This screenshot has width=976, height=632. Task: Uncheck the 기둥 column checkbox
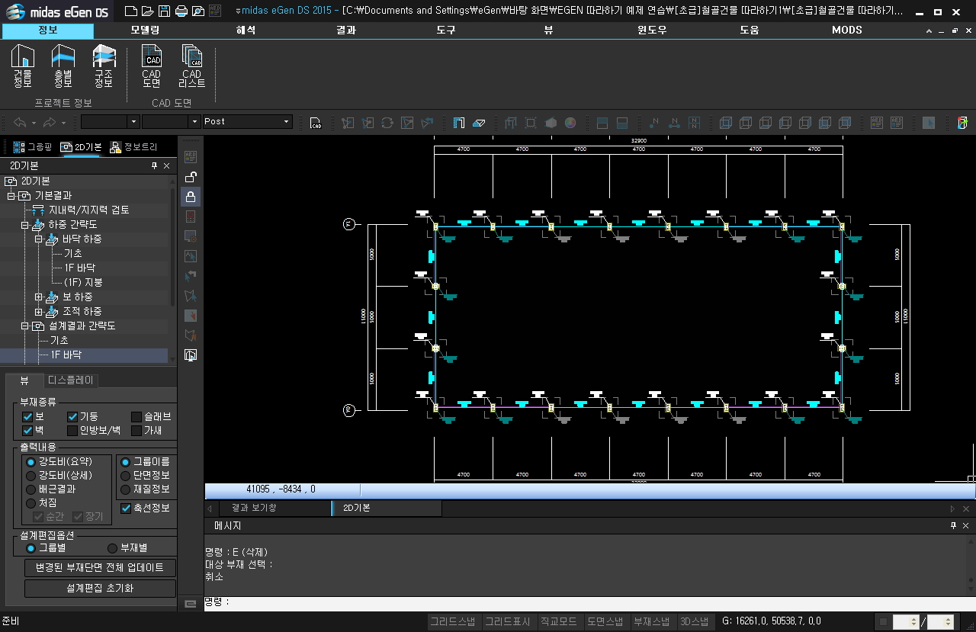coord(72,417)
